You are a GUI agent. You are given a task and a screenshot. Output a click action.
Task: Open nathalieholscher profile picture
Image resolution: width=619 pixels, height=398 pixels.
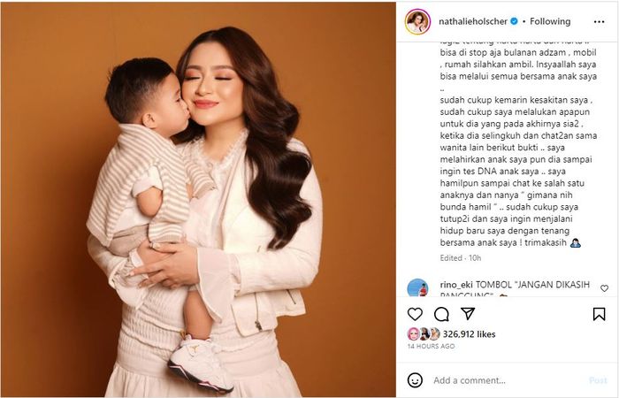417,22
